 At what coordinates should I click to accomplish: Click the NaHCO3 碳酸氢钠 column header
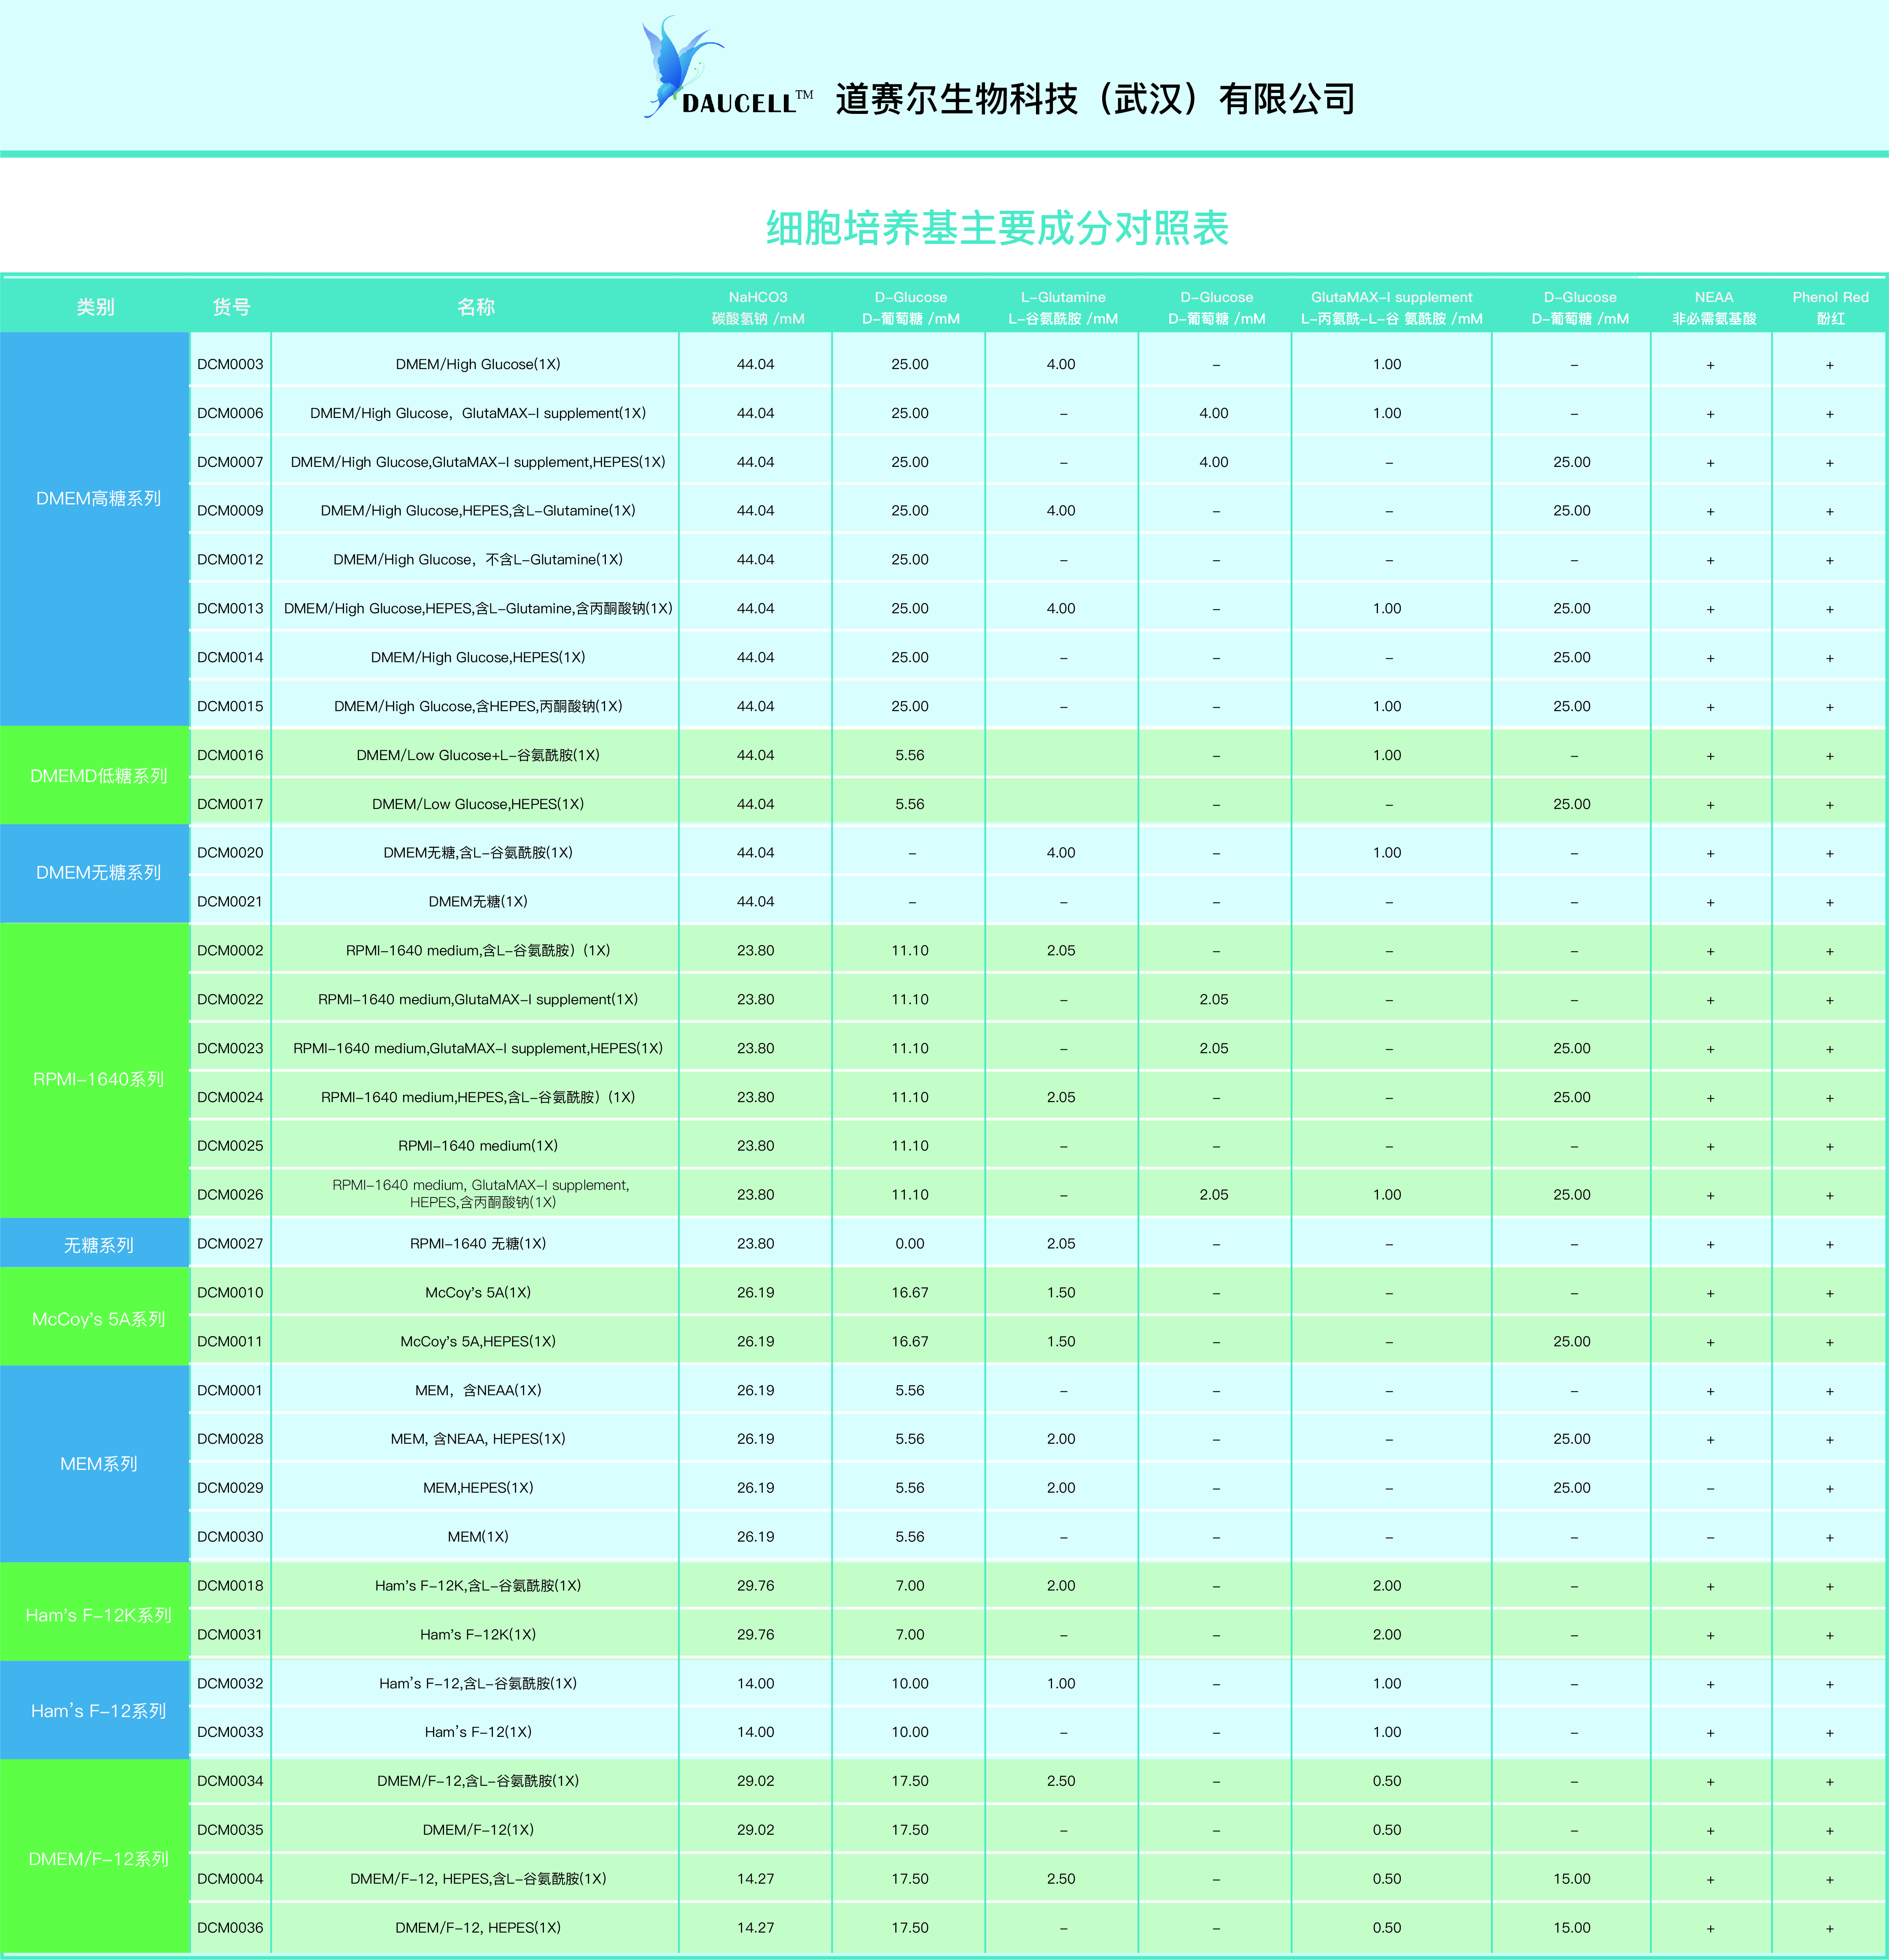(x=758, y=307)
